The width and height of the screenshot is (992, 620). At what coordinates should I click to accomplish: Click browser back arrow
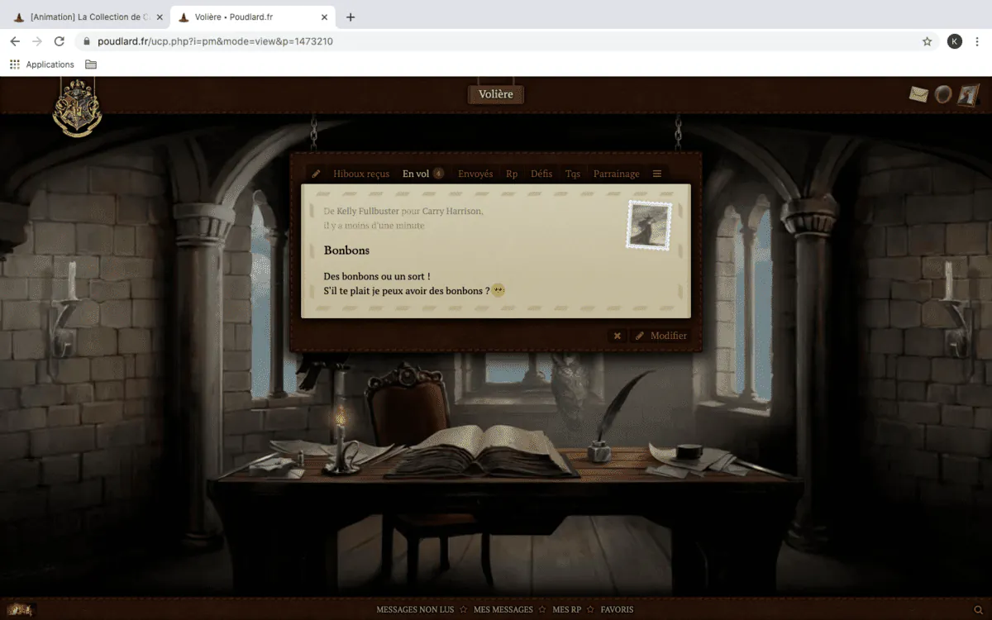[15, 41]
